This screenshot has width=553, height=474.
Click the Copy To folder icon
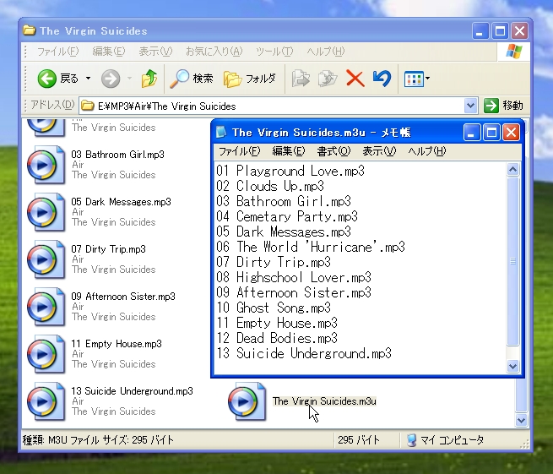[328, 79]
